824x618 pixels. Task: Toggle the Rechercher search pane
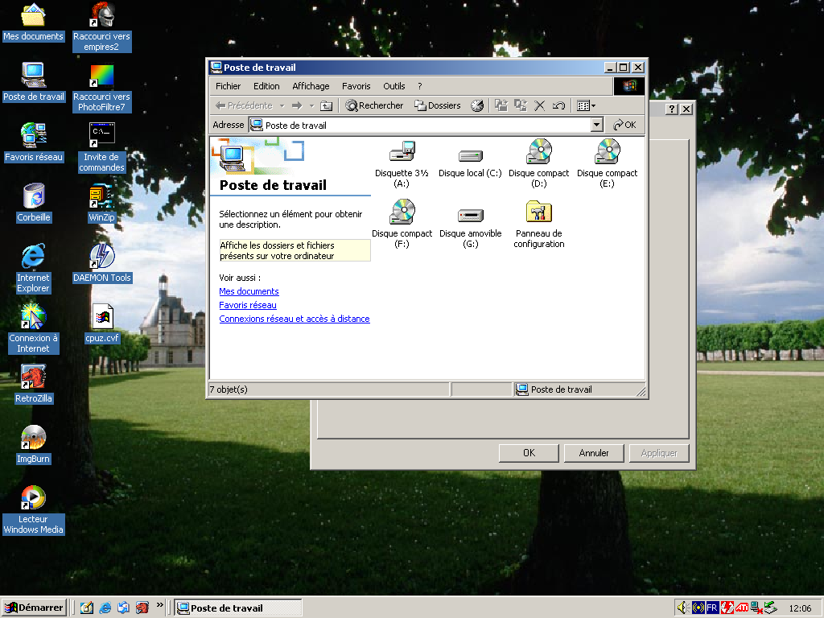point(374,105)
